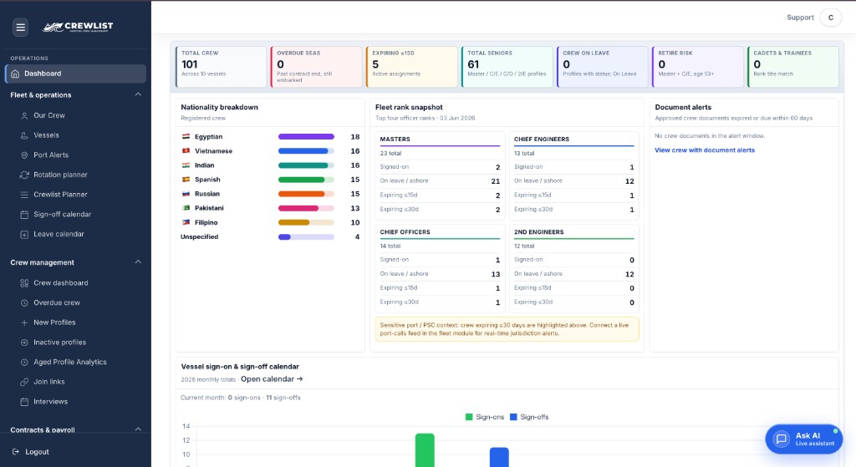The width and height of the screenshot is (856, 467).
Task: Open the Ask AI live assistant
Action: (804, 439)
